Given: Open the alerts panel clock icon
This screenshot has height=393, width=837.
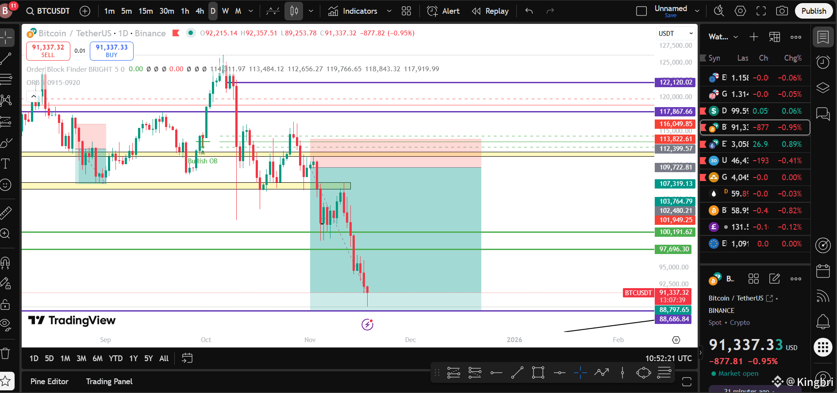Looking at the screenshot, I should pos(823,62).
